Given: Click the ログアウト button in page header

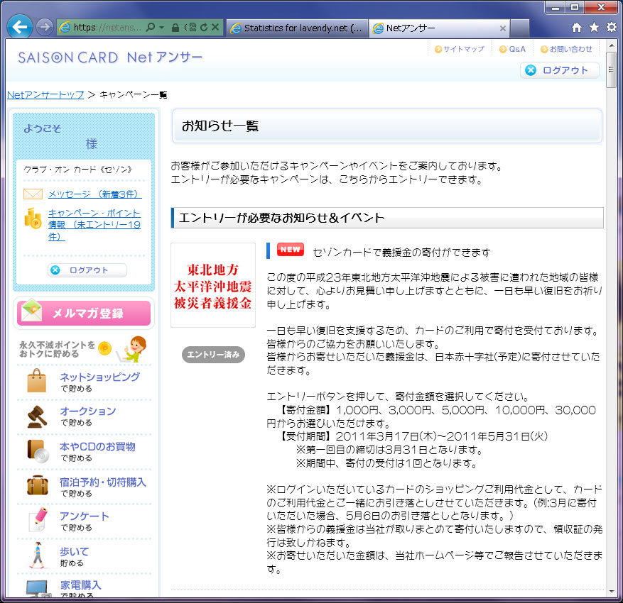Looking at the screenshot, I should click(x=560, y=71).
